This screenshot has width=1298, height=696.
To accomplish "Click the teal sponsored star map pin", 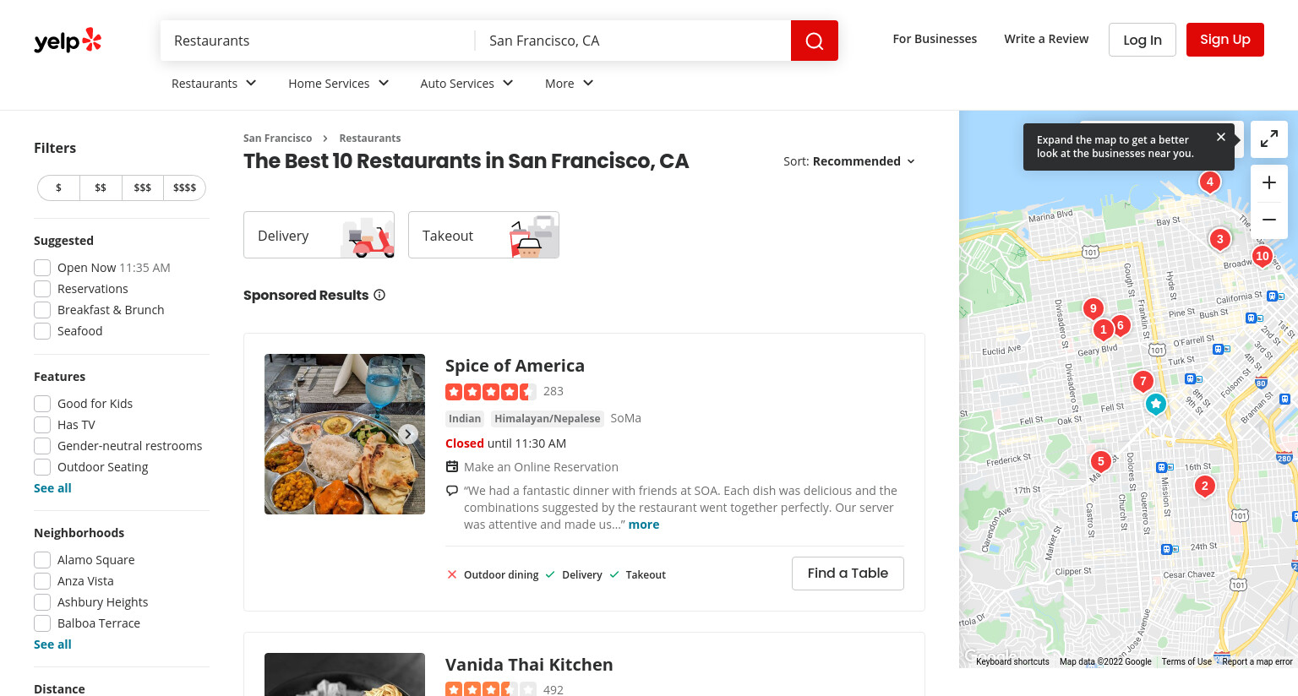I will coord(1156,404).
